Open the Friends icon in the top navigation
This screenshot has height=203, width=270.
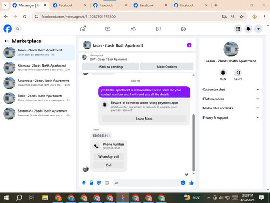(133, 29)
